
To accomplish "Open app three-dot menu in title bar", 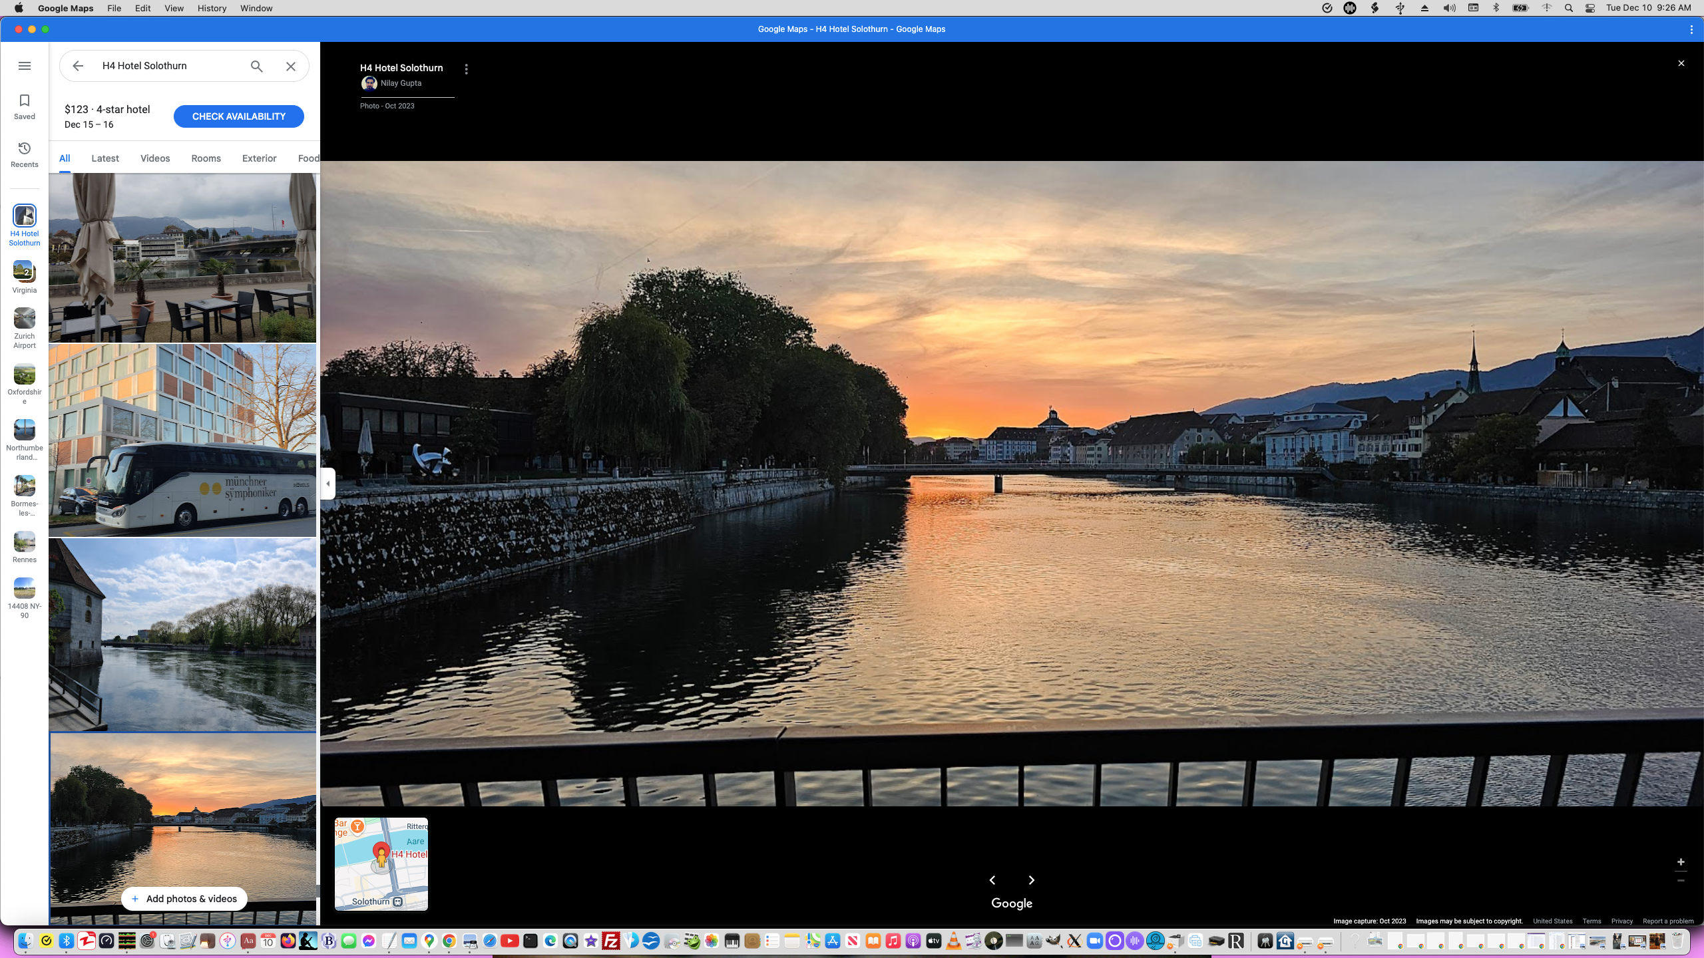I will pyautogui.click(x=1691, y=29).
